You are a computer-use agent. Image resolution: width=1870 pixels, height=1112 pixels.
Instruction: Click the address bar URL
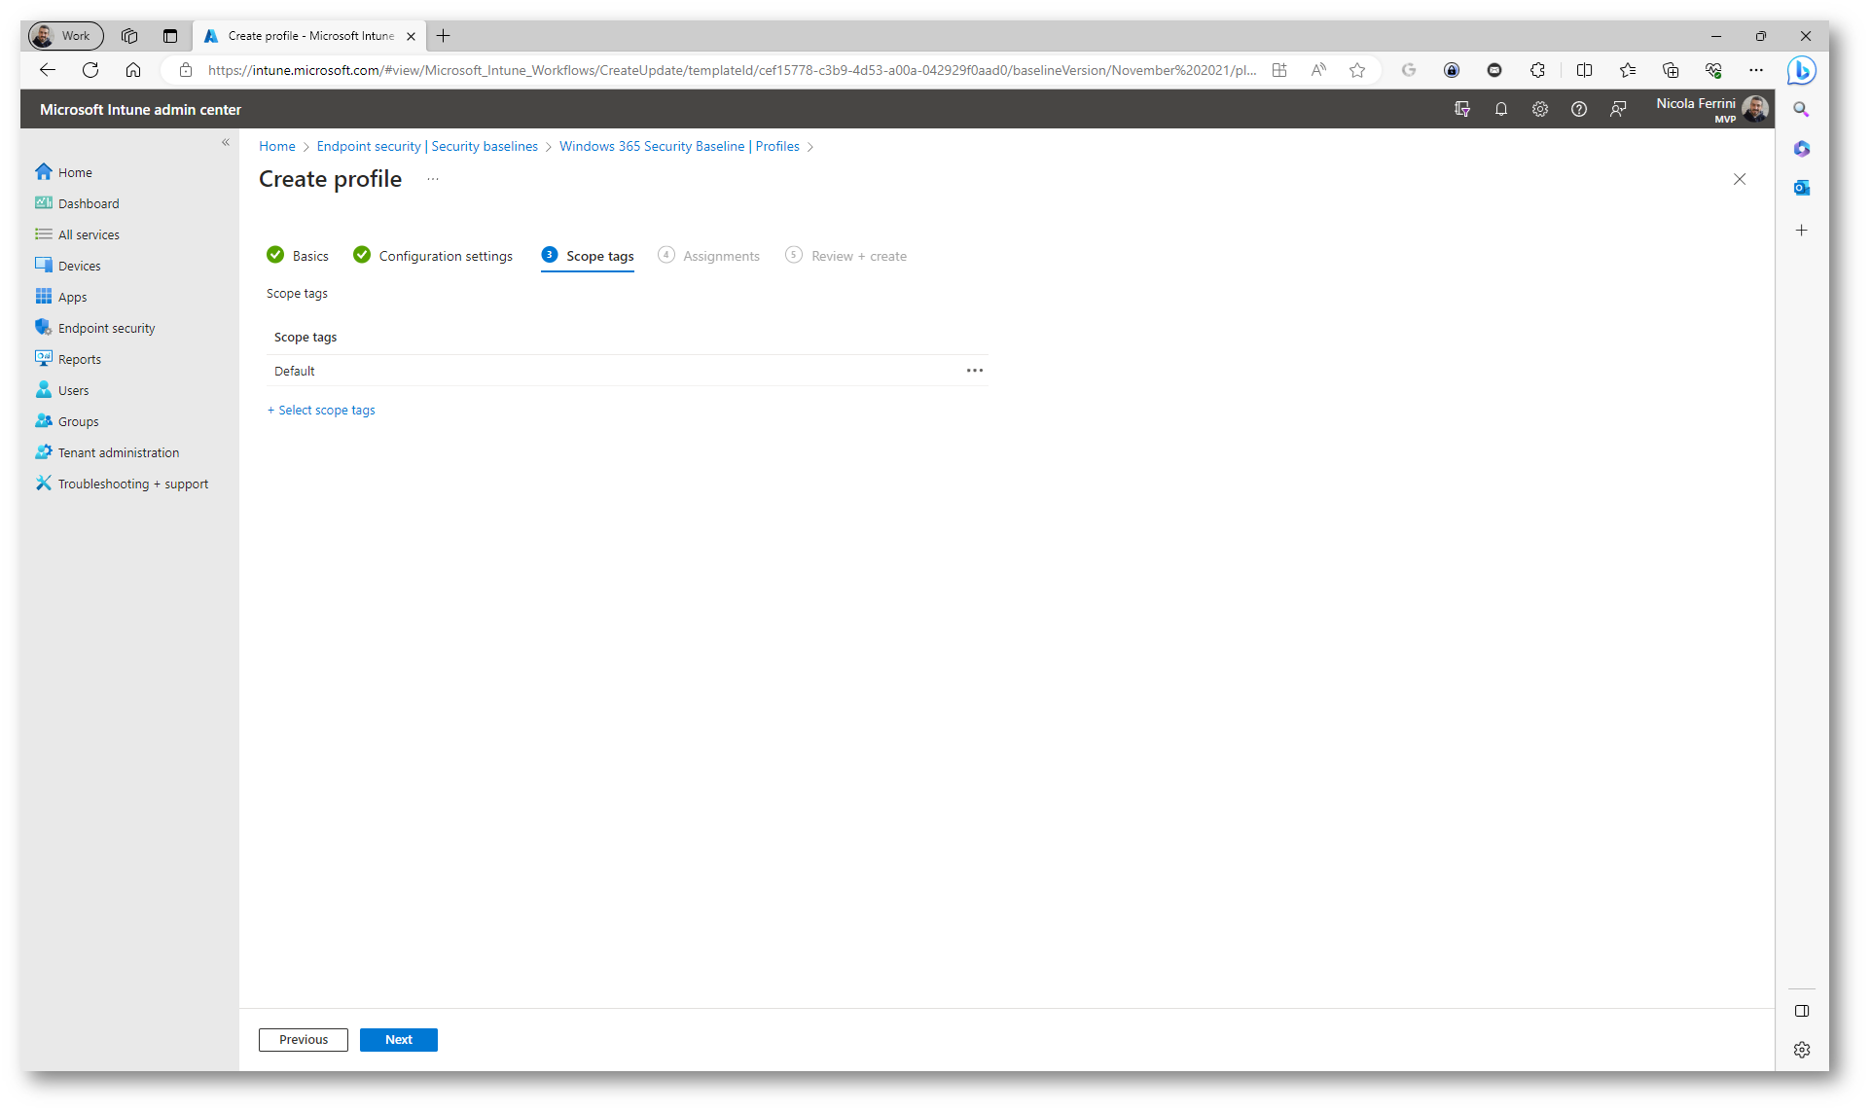[x=732, y=70]
